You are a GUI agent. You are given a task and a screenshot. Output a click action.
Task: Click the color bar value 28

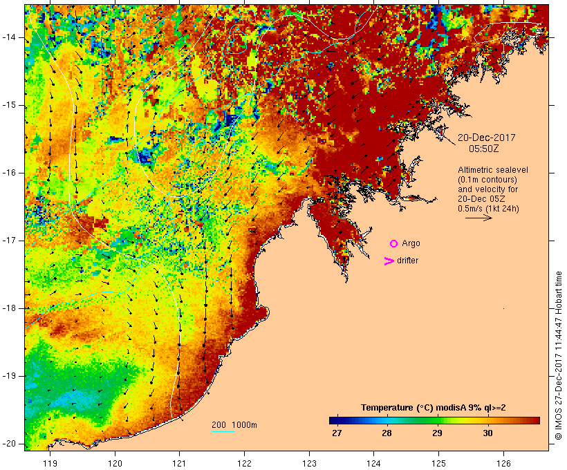pyautogui.click(x=387, y=433)
